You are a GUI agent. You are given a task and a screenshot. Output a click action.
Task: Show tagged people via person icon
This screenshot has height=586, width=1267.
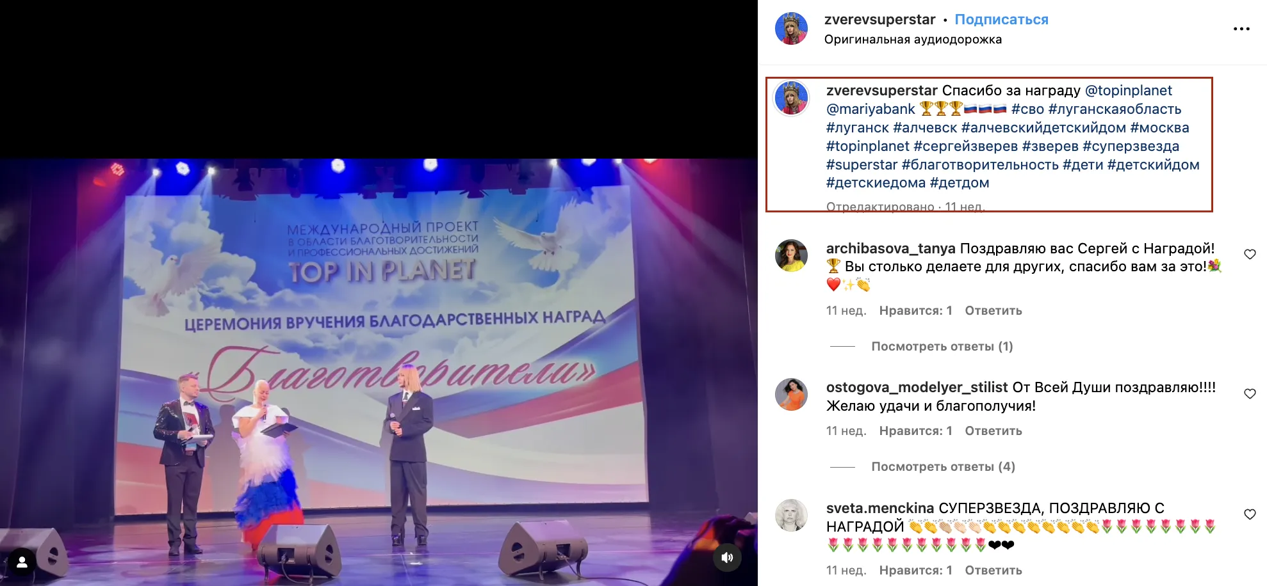(x=22, y=562)
